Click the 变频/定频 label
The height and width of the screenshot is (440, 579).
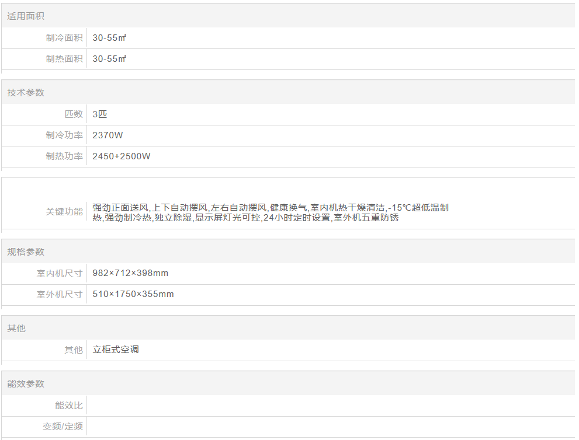63,427
